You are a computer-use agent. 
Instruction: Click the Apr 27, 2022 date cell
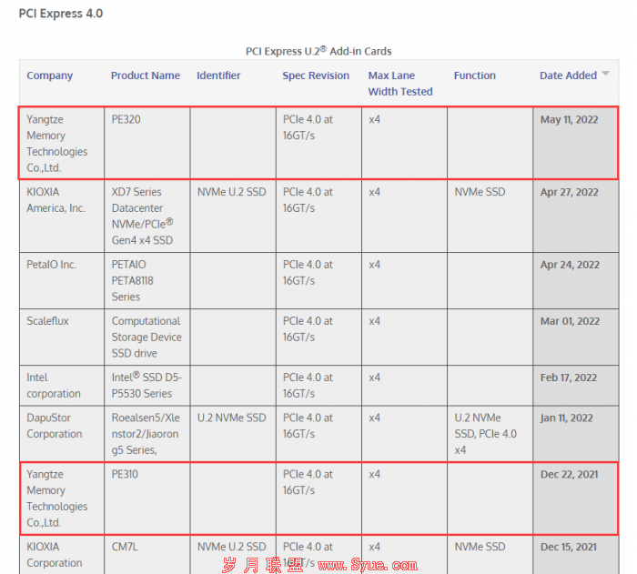tap(576, 216)
